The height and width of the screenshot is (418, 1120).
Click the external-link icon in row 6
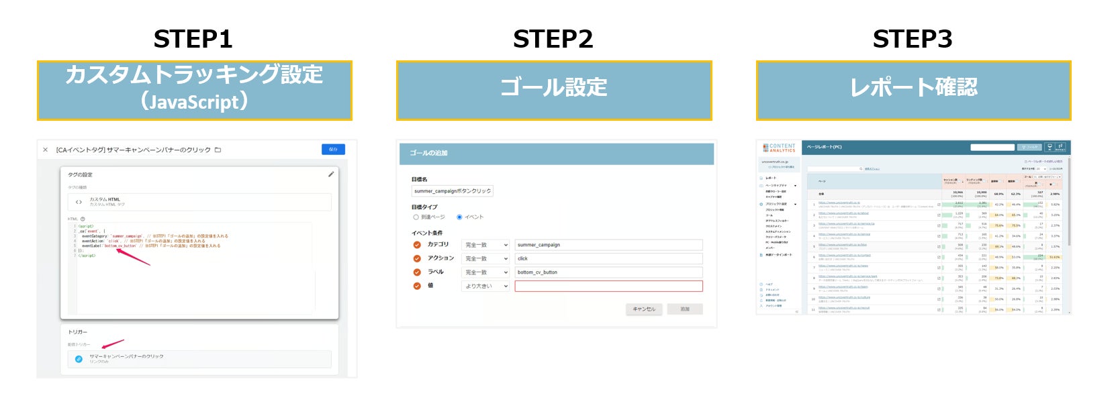(939, 258)
